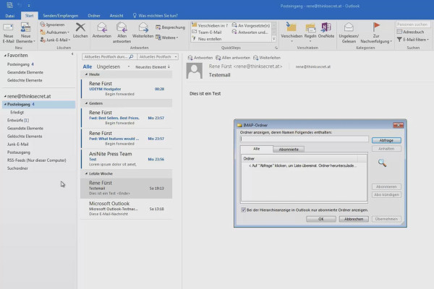Viewport: 434px width, 289px height.
Task: Reply using the ribbon Antworten icon
Action: pyautogui.click(x=101, y=27)
